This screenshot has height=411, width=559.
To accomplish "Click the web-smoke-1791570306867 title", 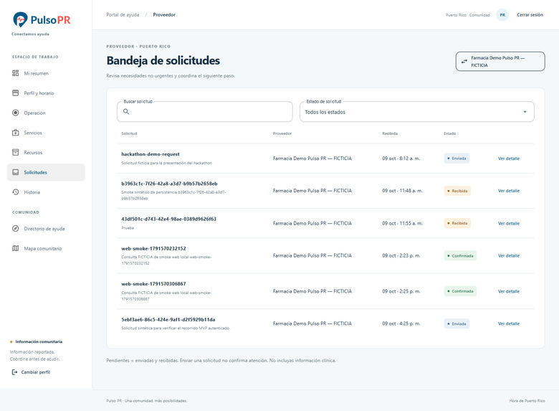I will 153,283.
